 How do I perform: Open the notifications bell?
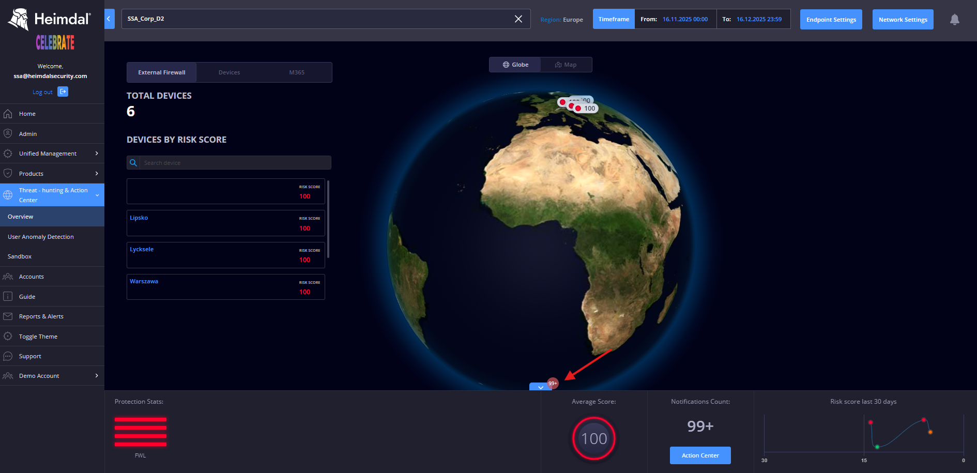tap(955, 20)
